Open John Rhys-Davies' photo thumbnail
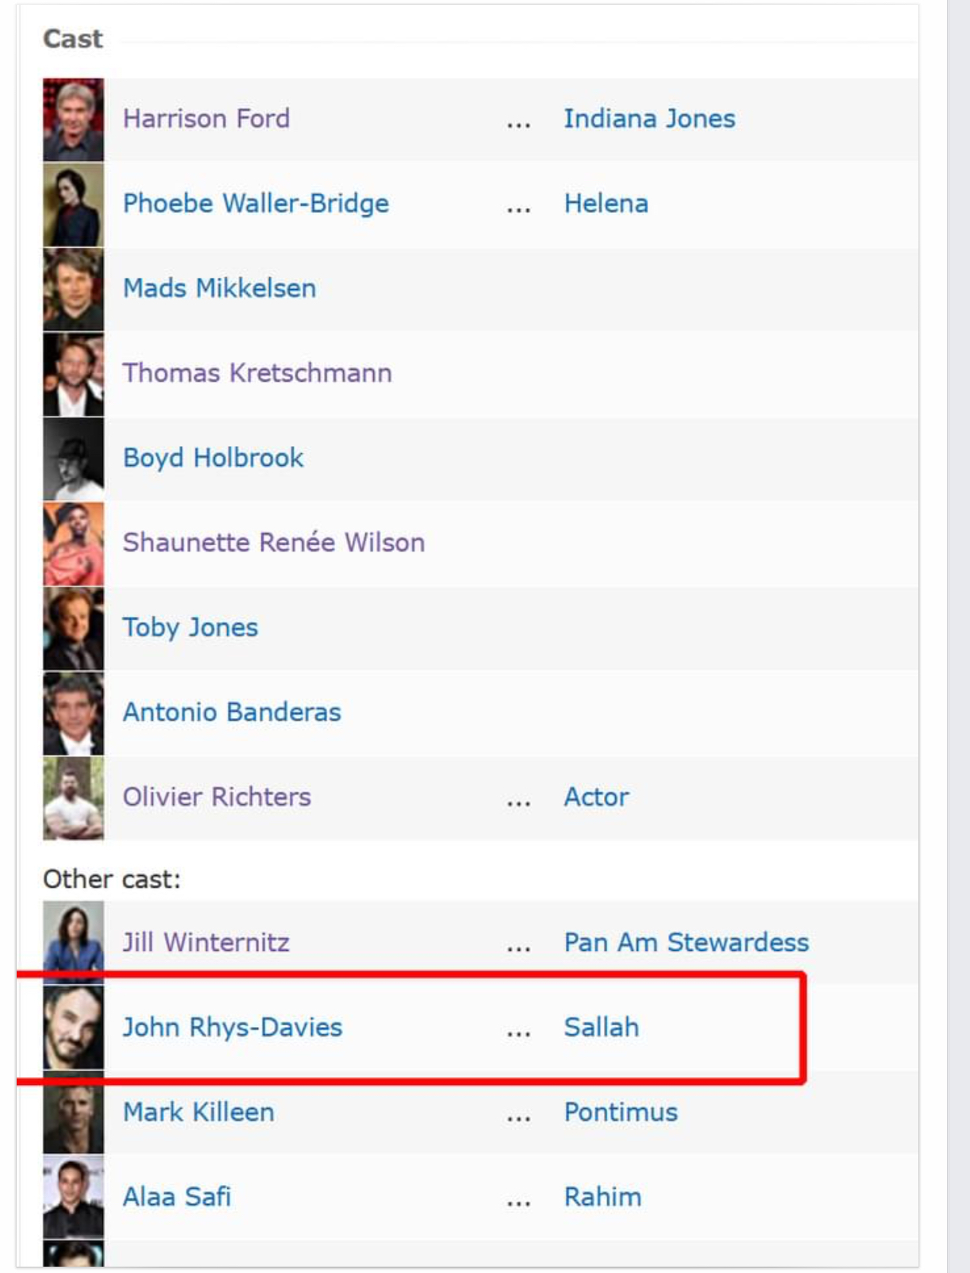 click(73, 1028)
